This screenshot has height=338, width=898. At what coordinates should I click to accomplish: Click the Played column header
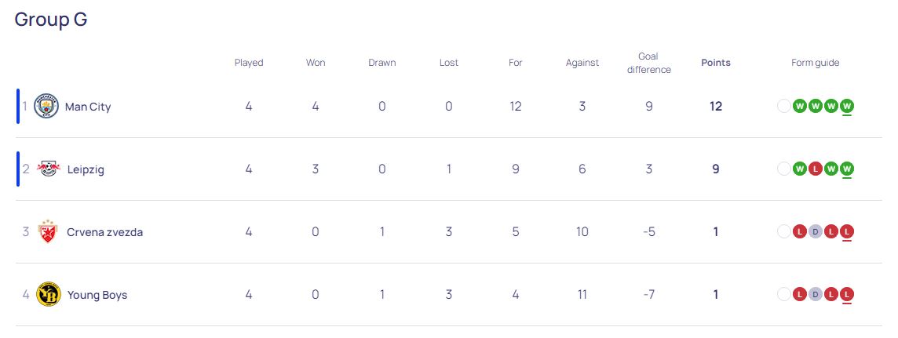pyautogui.click(x=249, y=63)
